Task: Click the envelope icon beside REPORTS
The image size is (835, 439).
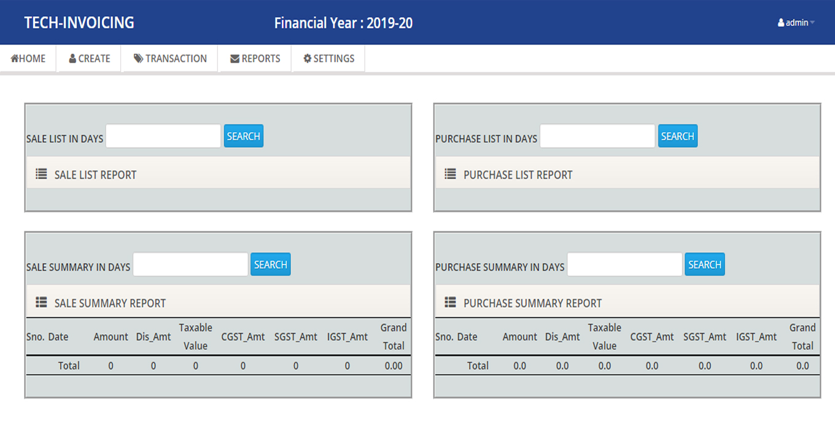Action: (x=235, y=59)
